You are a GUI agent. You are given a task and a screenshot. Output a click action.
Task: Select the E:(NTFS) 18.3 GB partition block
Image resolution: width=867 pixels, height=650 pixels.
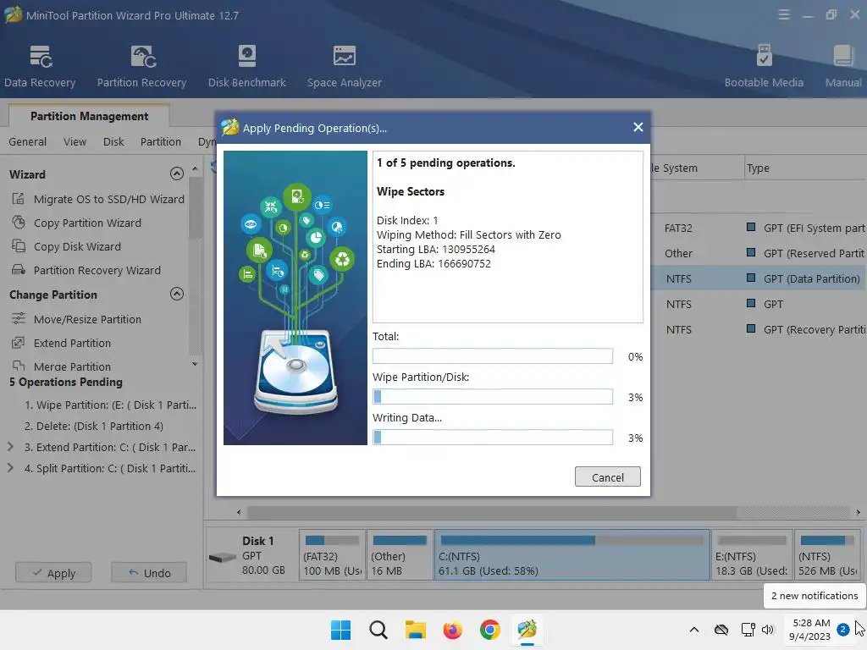[752, 555]
